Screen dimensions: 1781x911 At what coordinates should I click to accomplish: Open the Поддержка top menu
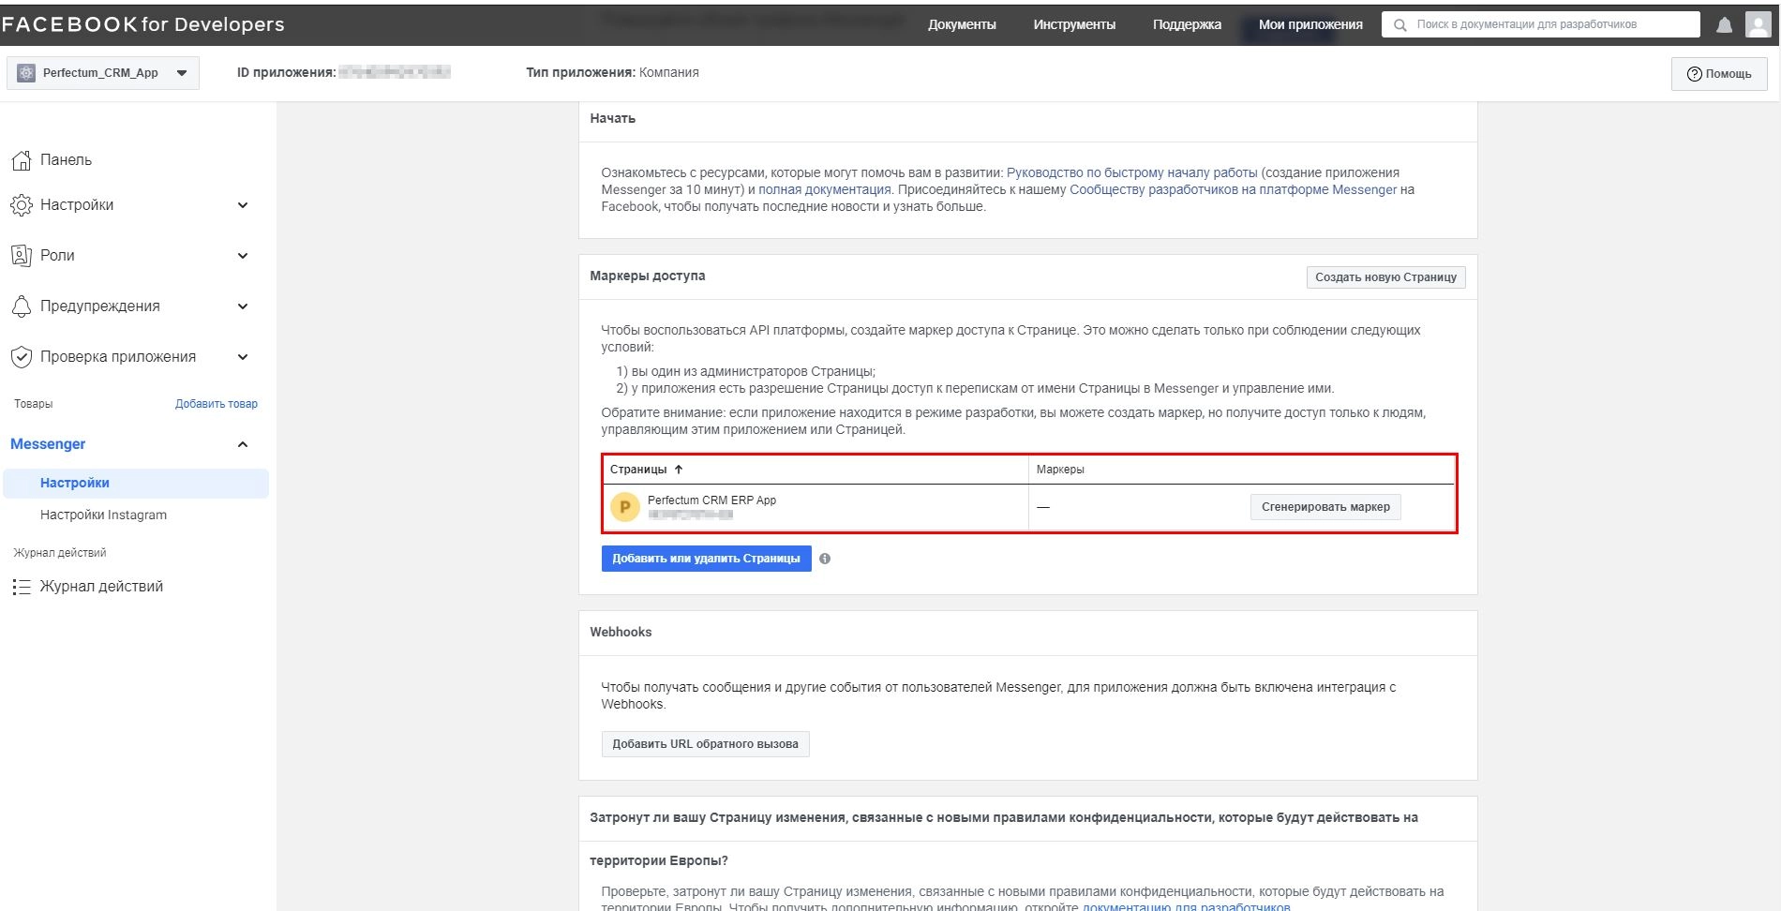point(1187,25)
